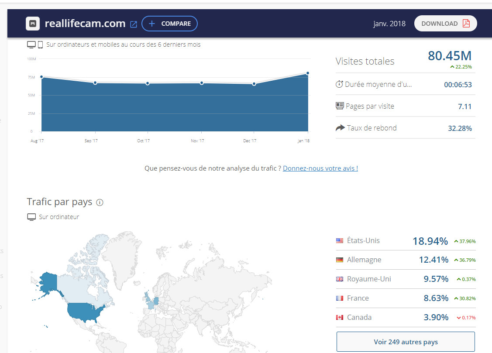The width and height of the screenshot is (492, 353).
Task: Click the Canada flag icon
Action: pos(340,317)
